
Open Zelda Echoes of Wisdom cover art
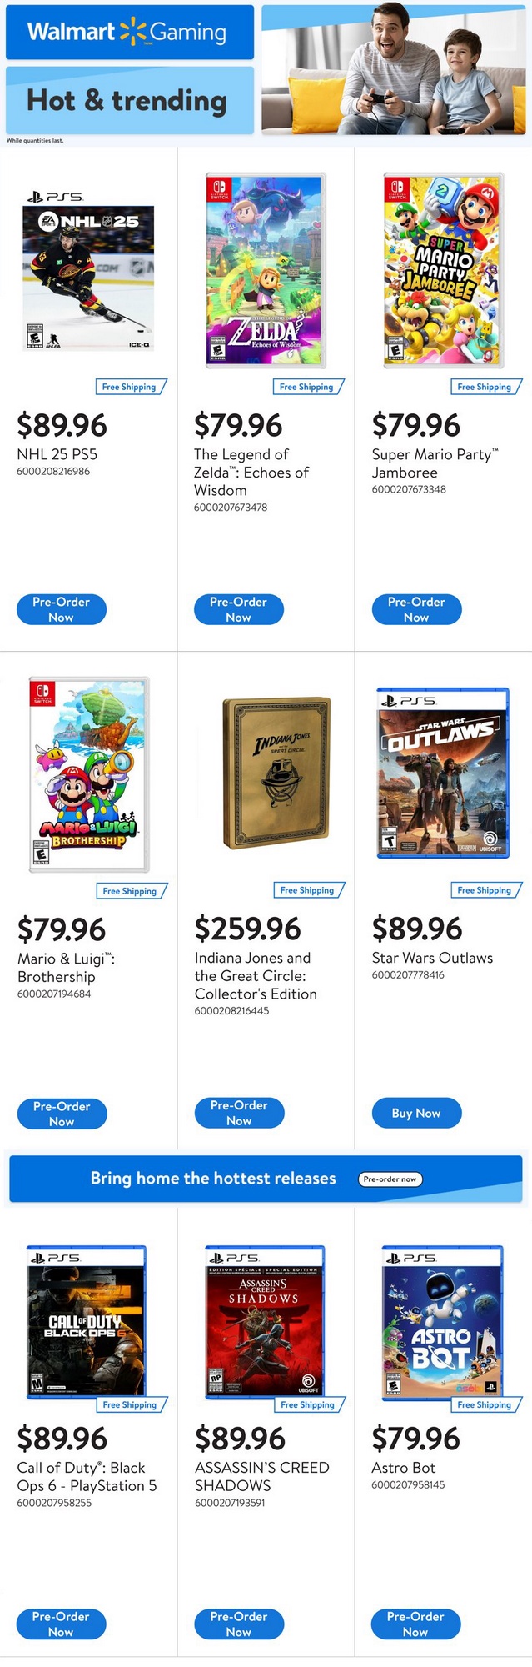point(266,270)
